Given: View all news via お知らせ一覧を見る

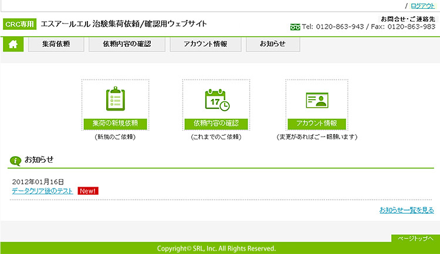Looking at the screenshot, I should point(407,210).
